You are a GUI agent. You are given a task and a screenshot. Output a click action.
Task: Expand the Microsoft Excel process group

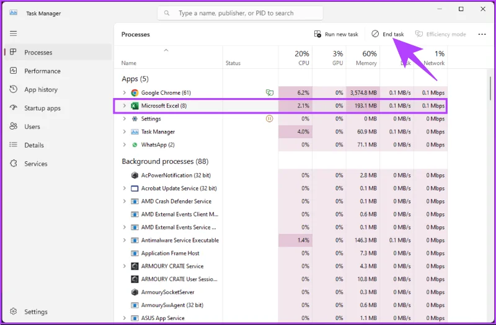point(125,105)
